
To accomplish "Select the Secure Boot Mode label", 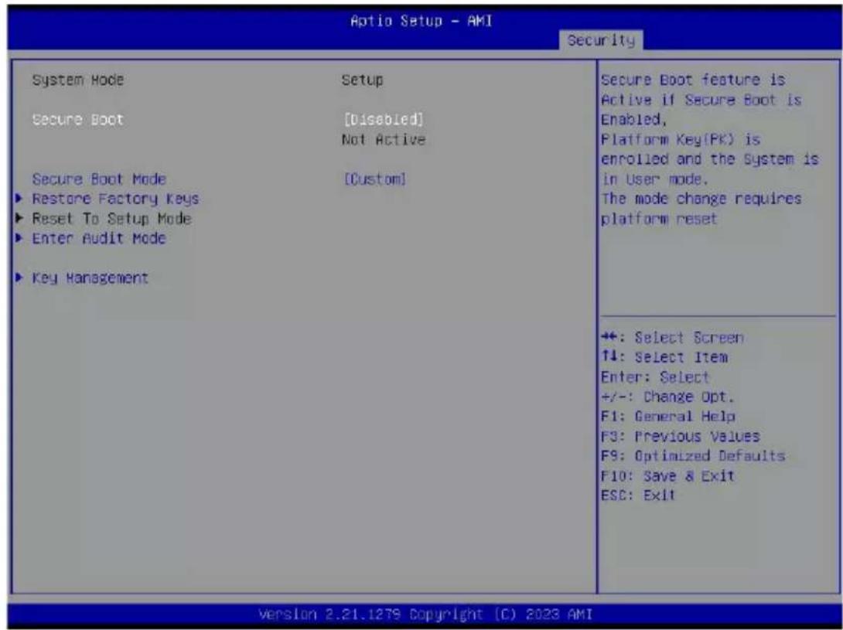I will click(99, 179).
